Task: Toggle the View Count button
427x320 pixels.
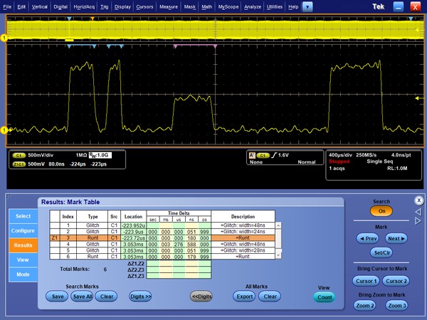Action: point(324,297)
